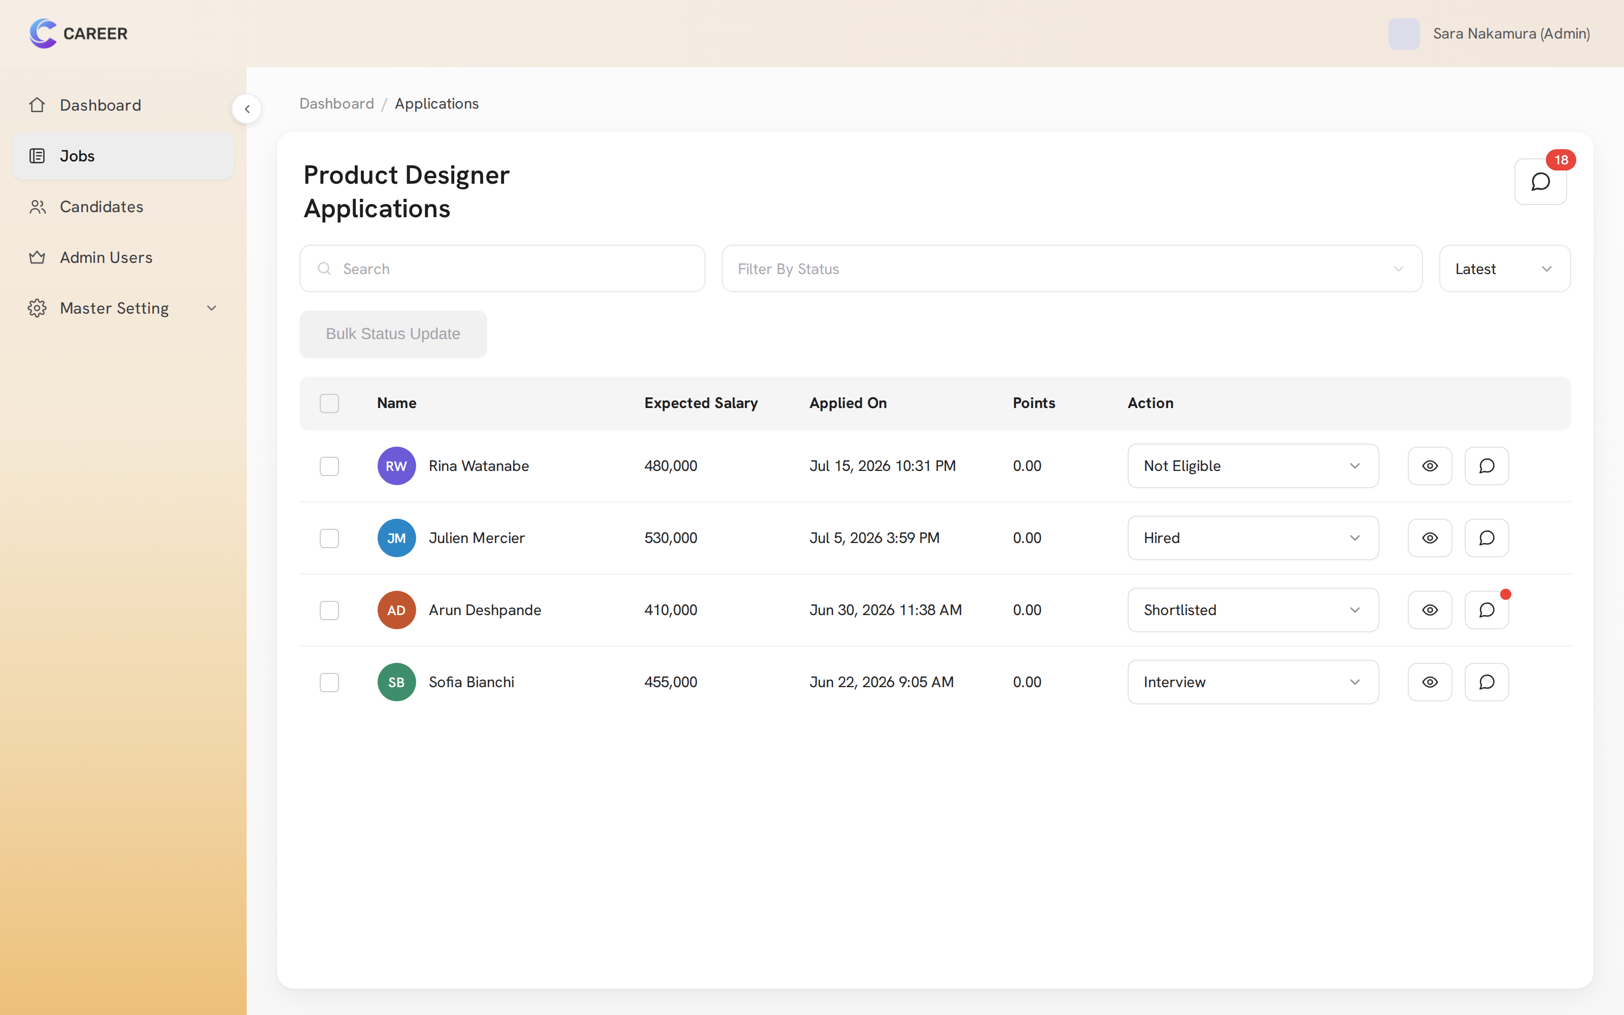Click the Bulk Status Update button

click(393, 334)
